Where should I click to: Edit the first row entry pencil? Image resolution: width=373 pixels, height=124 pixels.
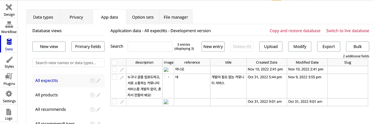coord(122,69)
